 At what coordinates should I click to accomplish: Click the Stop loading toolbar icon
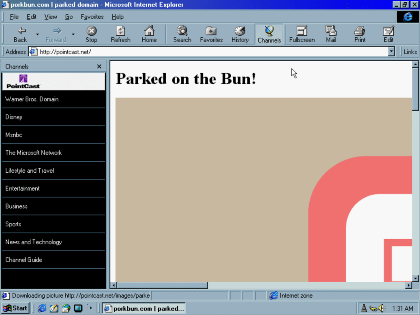point(91,34)
